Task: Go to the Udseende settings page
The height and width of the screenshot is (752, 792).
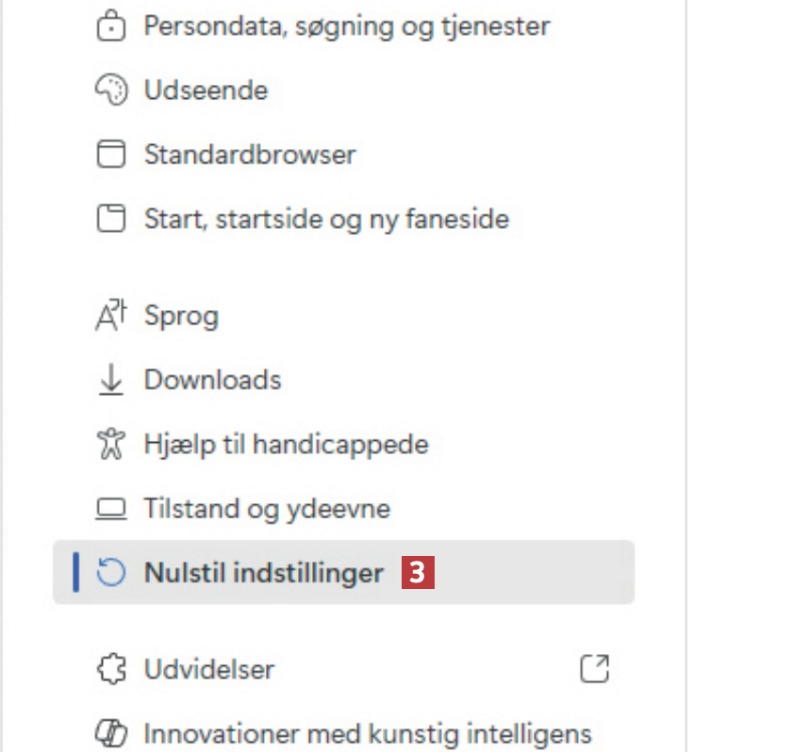Action: pos(206,90)
